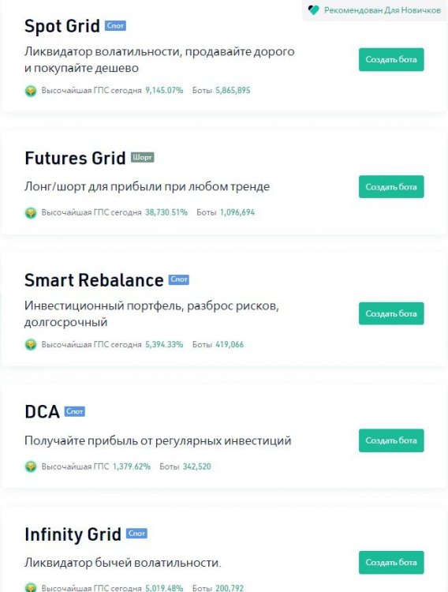Open the Smart Rebalance title

[94, 280]
